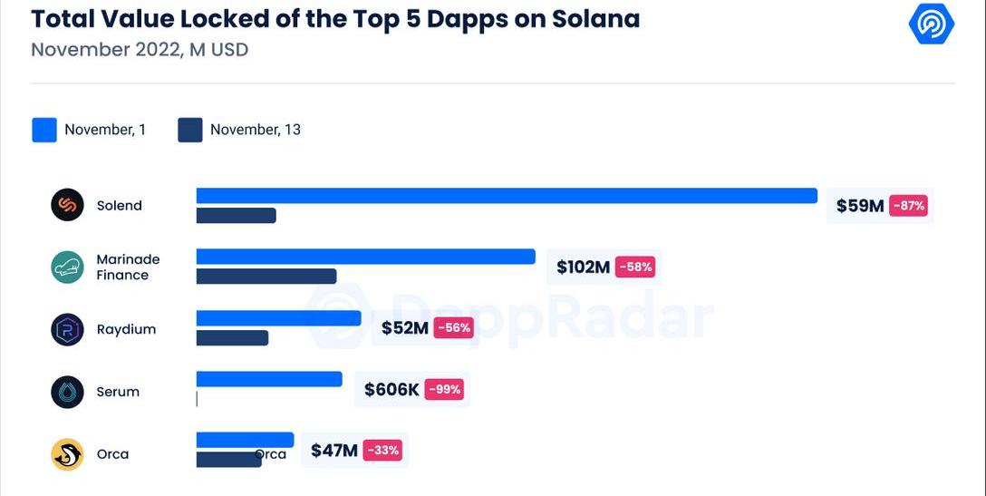This screenshot has width=986, height=496.
Task: Click the Marinade -58% change badge
Action: click(634, 267)
